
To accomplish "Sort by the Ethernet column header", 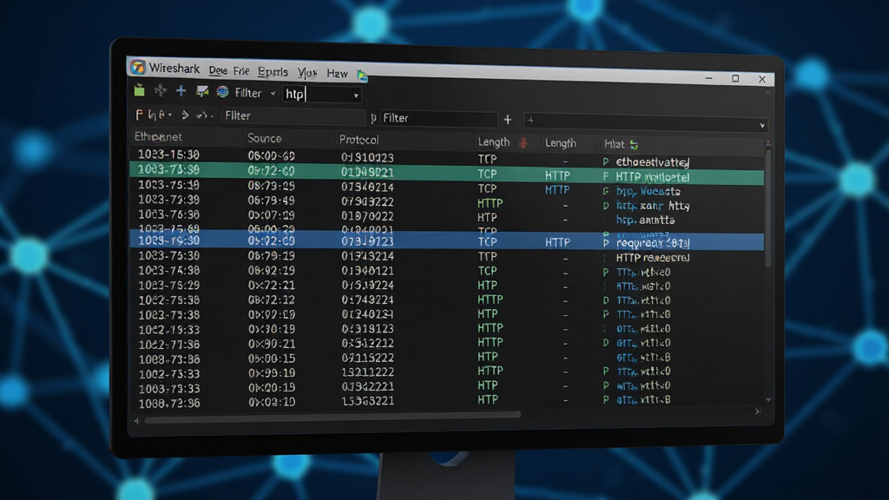I will [x=158, y=136].
